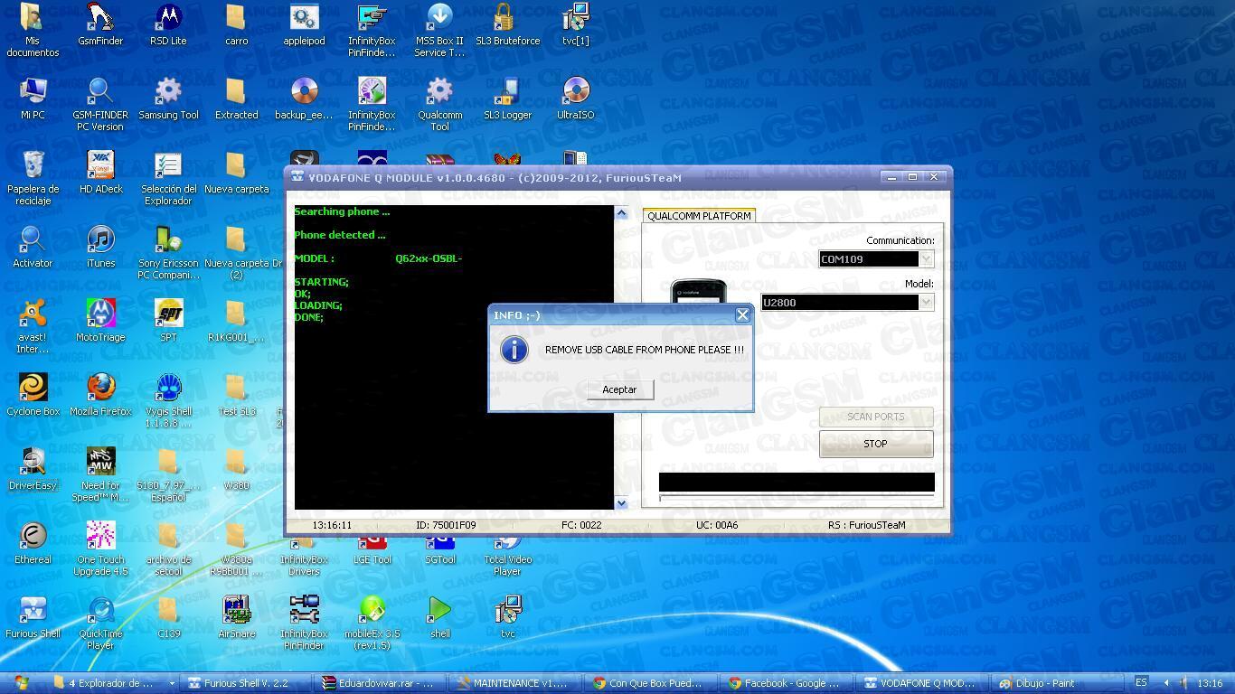The image size is (1235, 694).
Task: Click the taskbar clock showing 13:16
Action: click(1210, 683)
